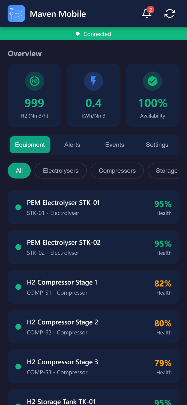Filter list by Compressors
Image resolution: width=187 pixels, height=405 pixels.
(x=117, y=171)
